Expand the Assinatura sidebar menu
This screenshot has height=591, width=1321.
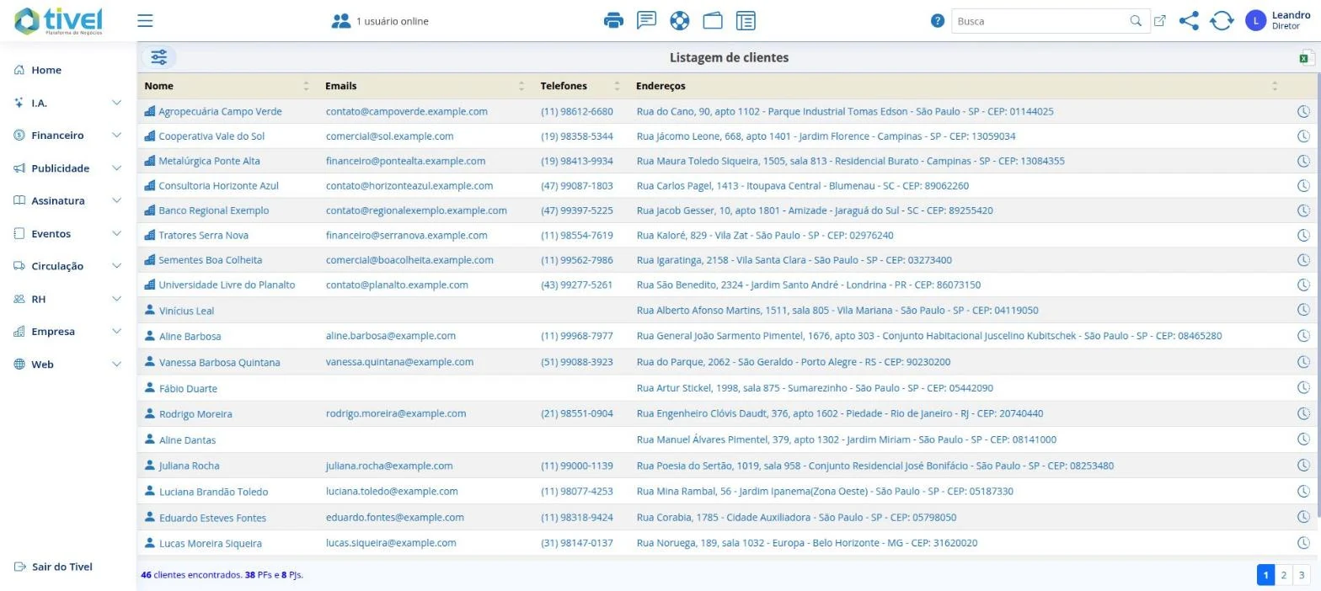click(x=68, y=200)
